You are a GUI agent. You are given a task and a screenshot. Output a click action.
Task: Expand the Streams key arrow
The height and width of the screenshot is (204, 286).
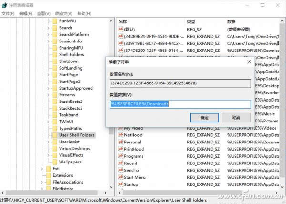point(48,95)
